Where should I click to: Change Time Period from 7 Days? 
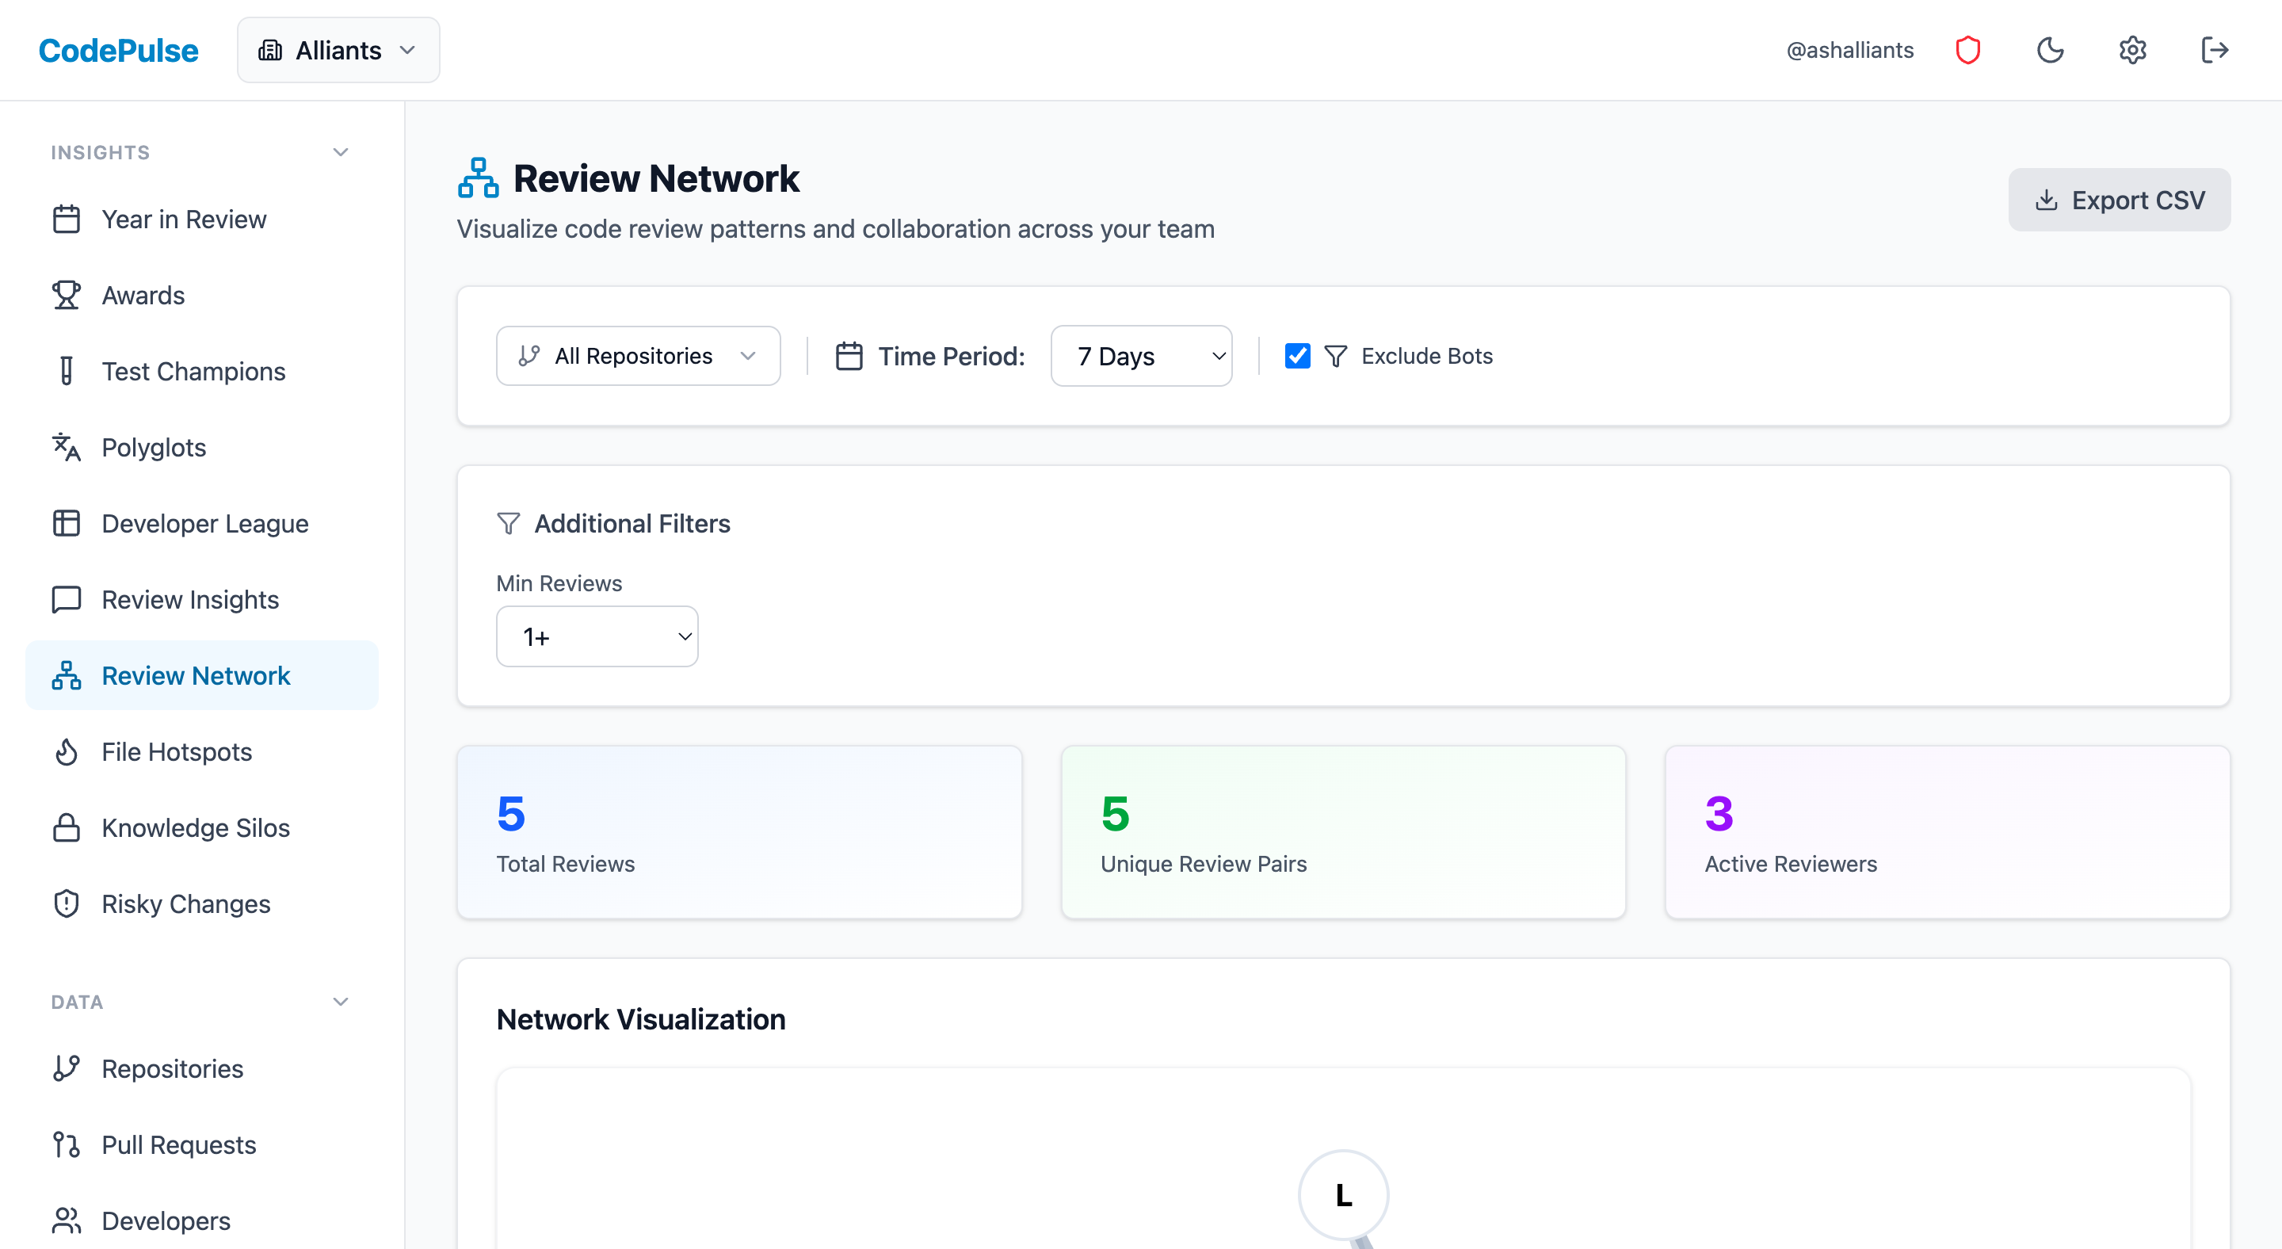point(1141,355)
